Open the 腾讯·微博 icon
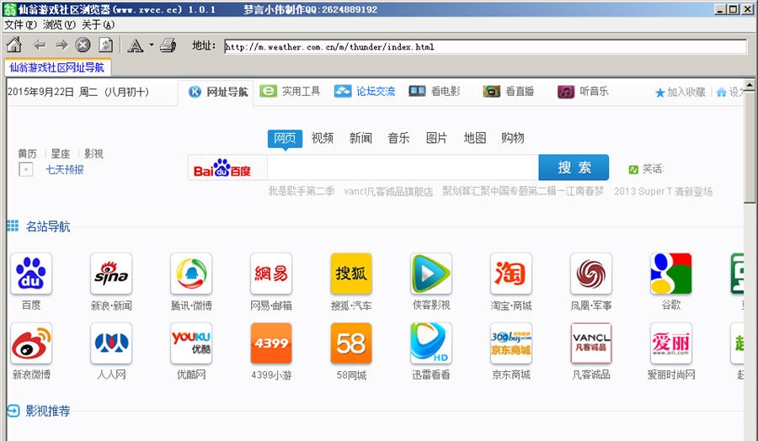 [x=191, y=274]
